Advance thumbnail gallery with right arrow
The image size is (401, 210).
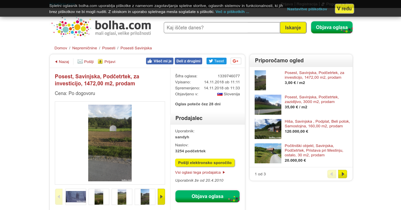[x=161, y=197]
